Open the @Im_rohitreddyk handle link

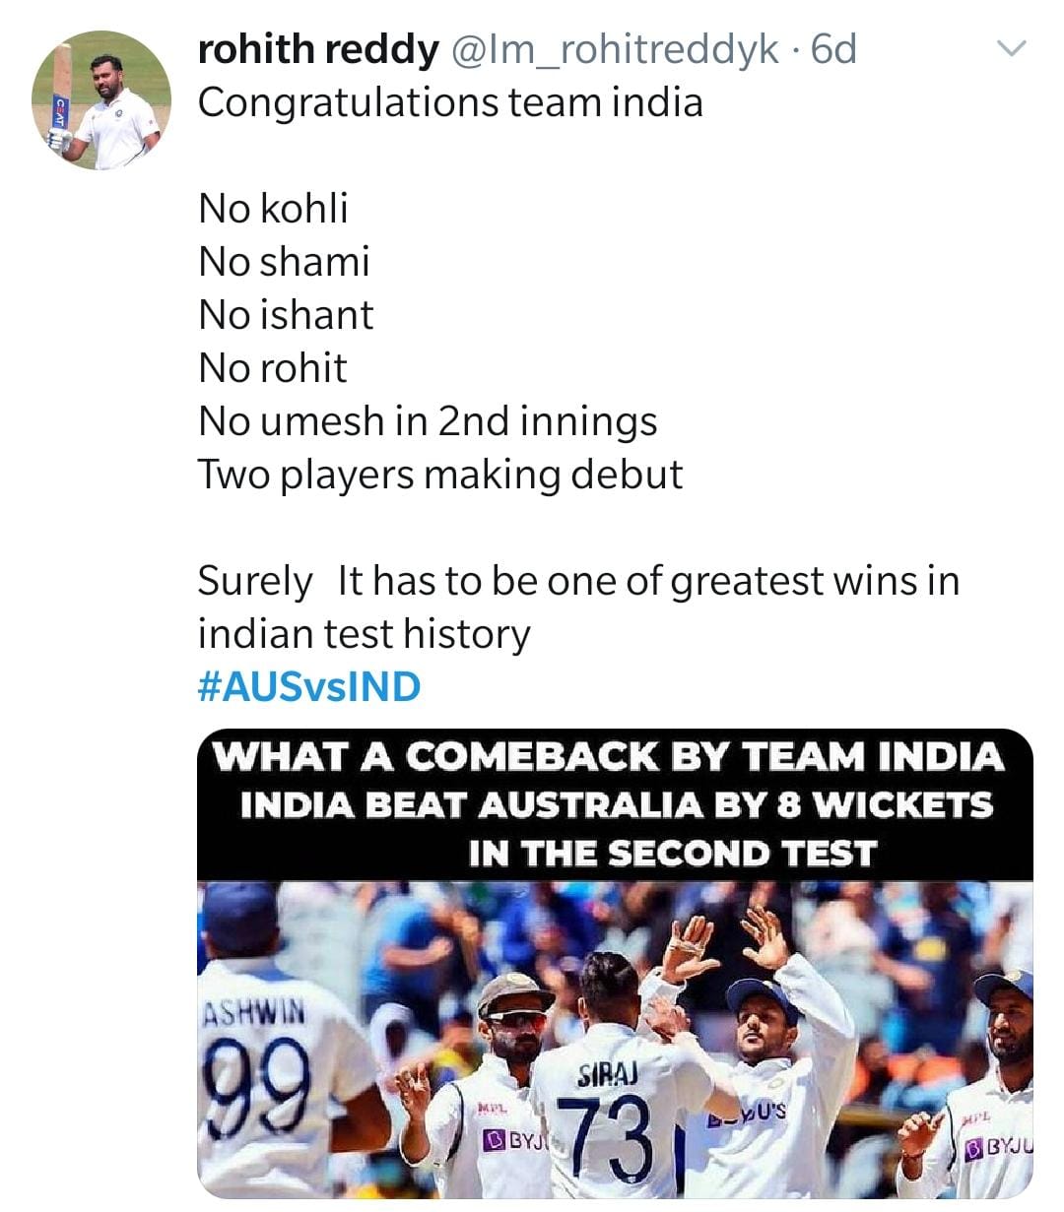(615, 49)
